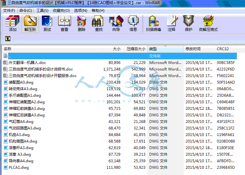Click the WinRAR title bar books icon

(x=3, y=2)
